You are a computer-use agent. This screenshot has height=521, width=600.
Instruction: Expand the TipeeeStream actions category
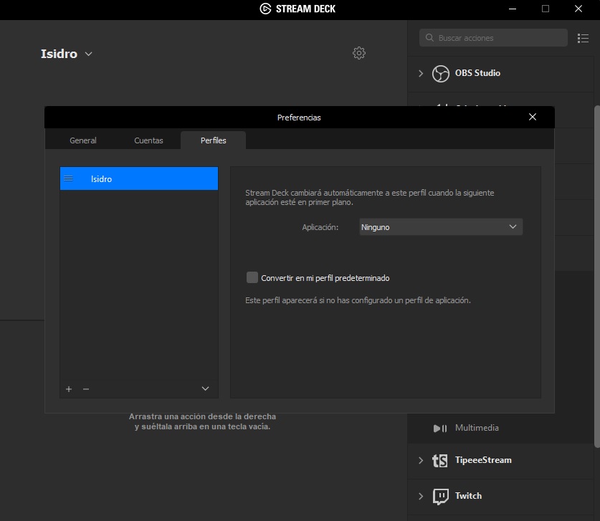(x=421, y=460)
